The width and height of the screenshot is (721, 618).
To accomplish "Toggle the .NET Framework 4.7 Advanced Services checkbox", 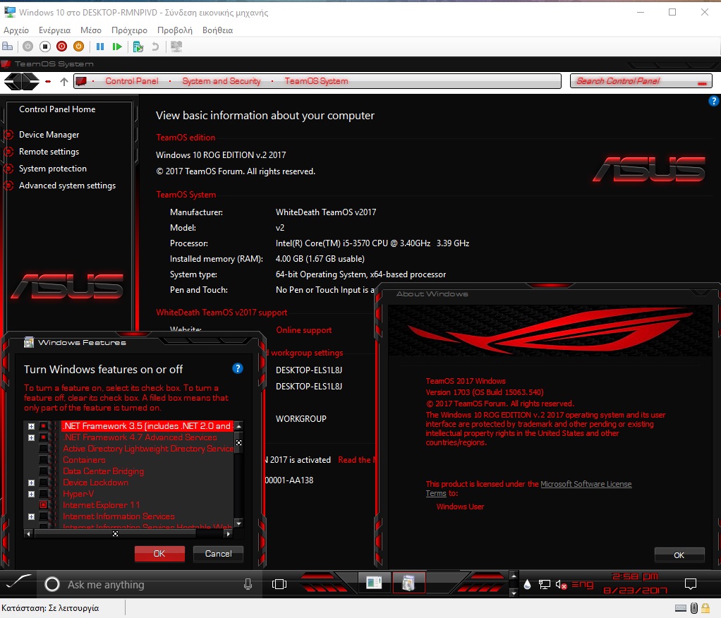I will tap(43, 437).
